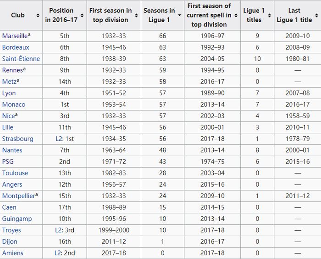Sort table by Club column arrows
This screenshot has height=259, width=321.
[x=38, y=15]
